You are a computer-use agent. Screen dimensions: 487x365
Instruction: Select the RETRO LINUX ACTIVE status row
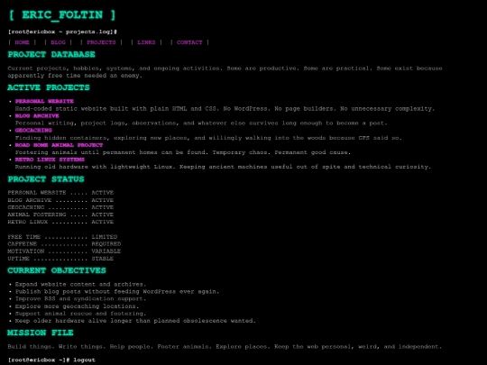point(60,222)
